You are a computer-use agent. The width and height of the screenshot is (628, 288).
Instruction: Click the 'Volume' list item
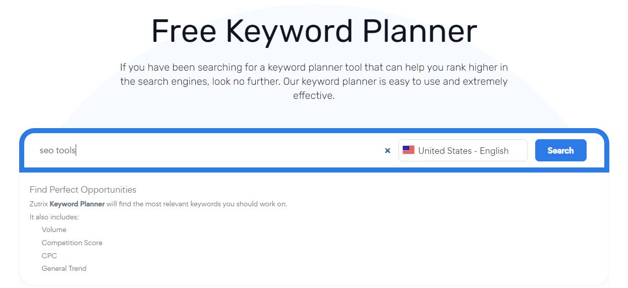pos(54,229)
